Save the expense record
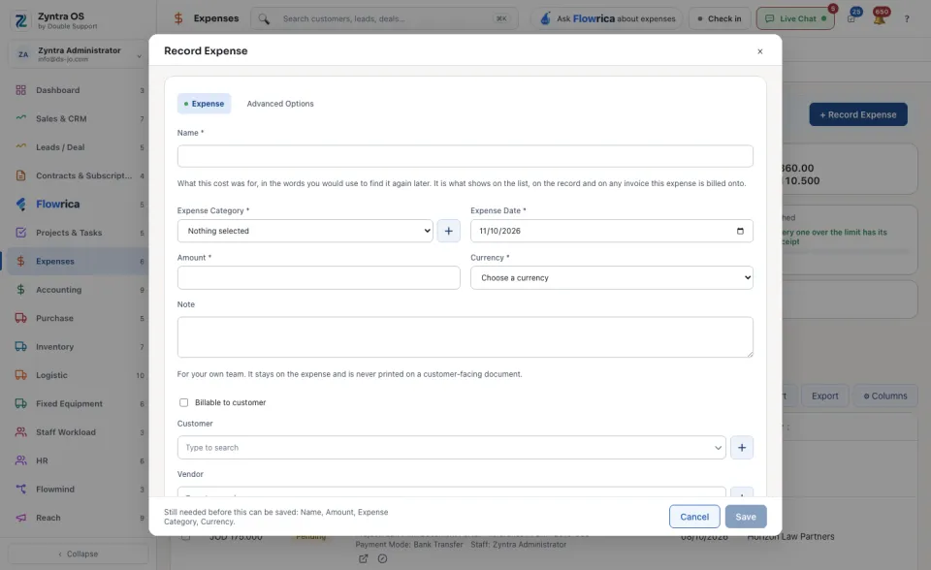This screenshot has width=931, height=570. pos(746,517)
